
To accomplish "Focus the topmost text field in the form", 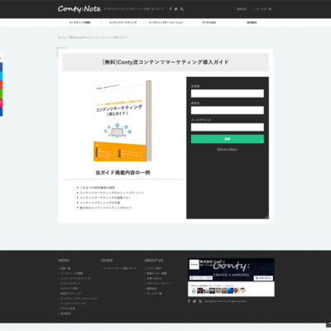I will pyautogui.click(x=228, y=94).
